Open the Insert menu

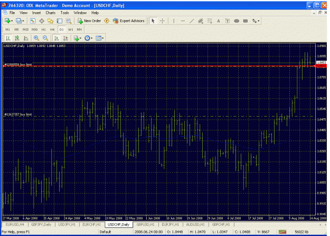pos(36,13)
